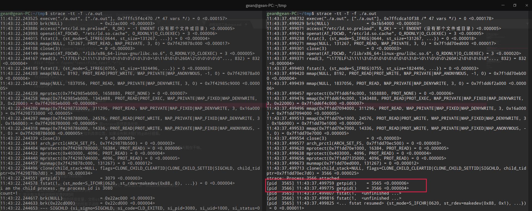Select the 11:43:37.499577 arch_prctl line
The width and height of the screenshot is (532, 211).
tap(354, 143)
